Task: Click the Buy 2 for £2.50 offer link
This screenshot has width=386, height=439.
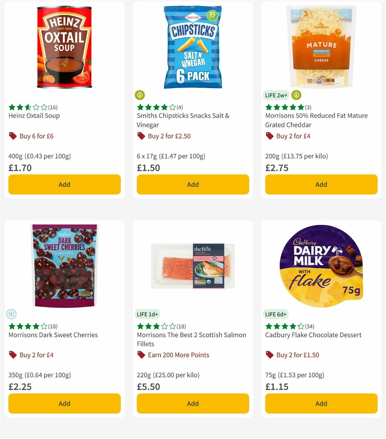Action: 169,136
